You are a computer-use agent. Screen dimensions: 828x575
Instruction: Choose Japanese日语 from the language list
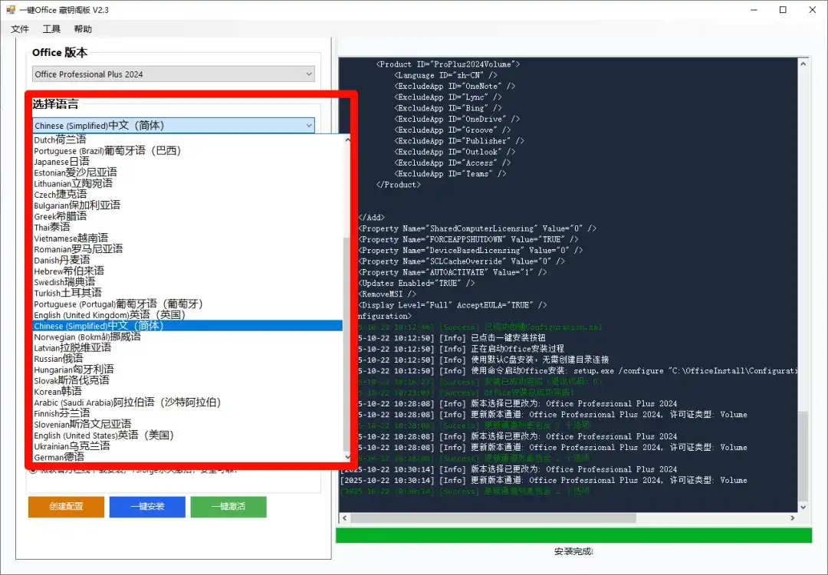(61, 162)
